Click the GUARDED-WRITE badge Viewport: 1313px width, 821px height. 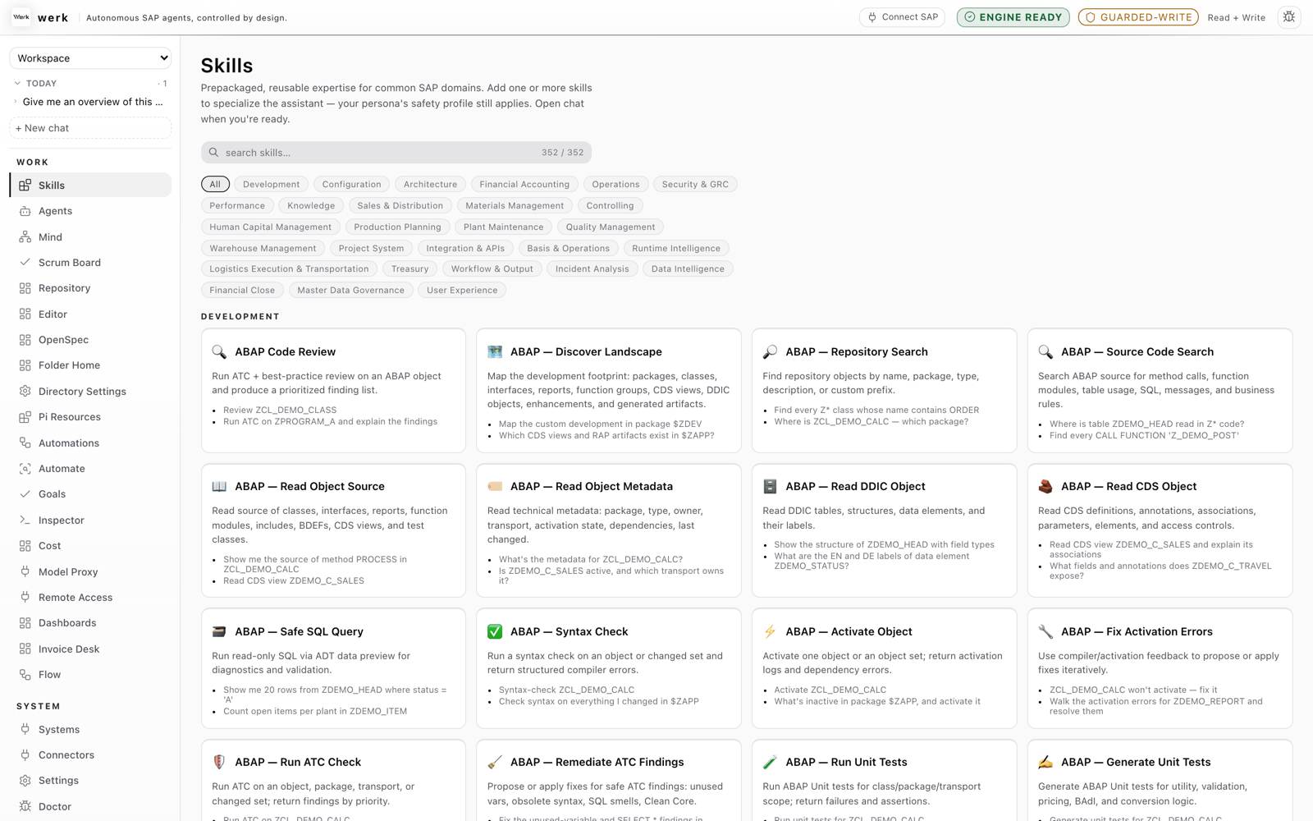click(x=1138, y=17)
